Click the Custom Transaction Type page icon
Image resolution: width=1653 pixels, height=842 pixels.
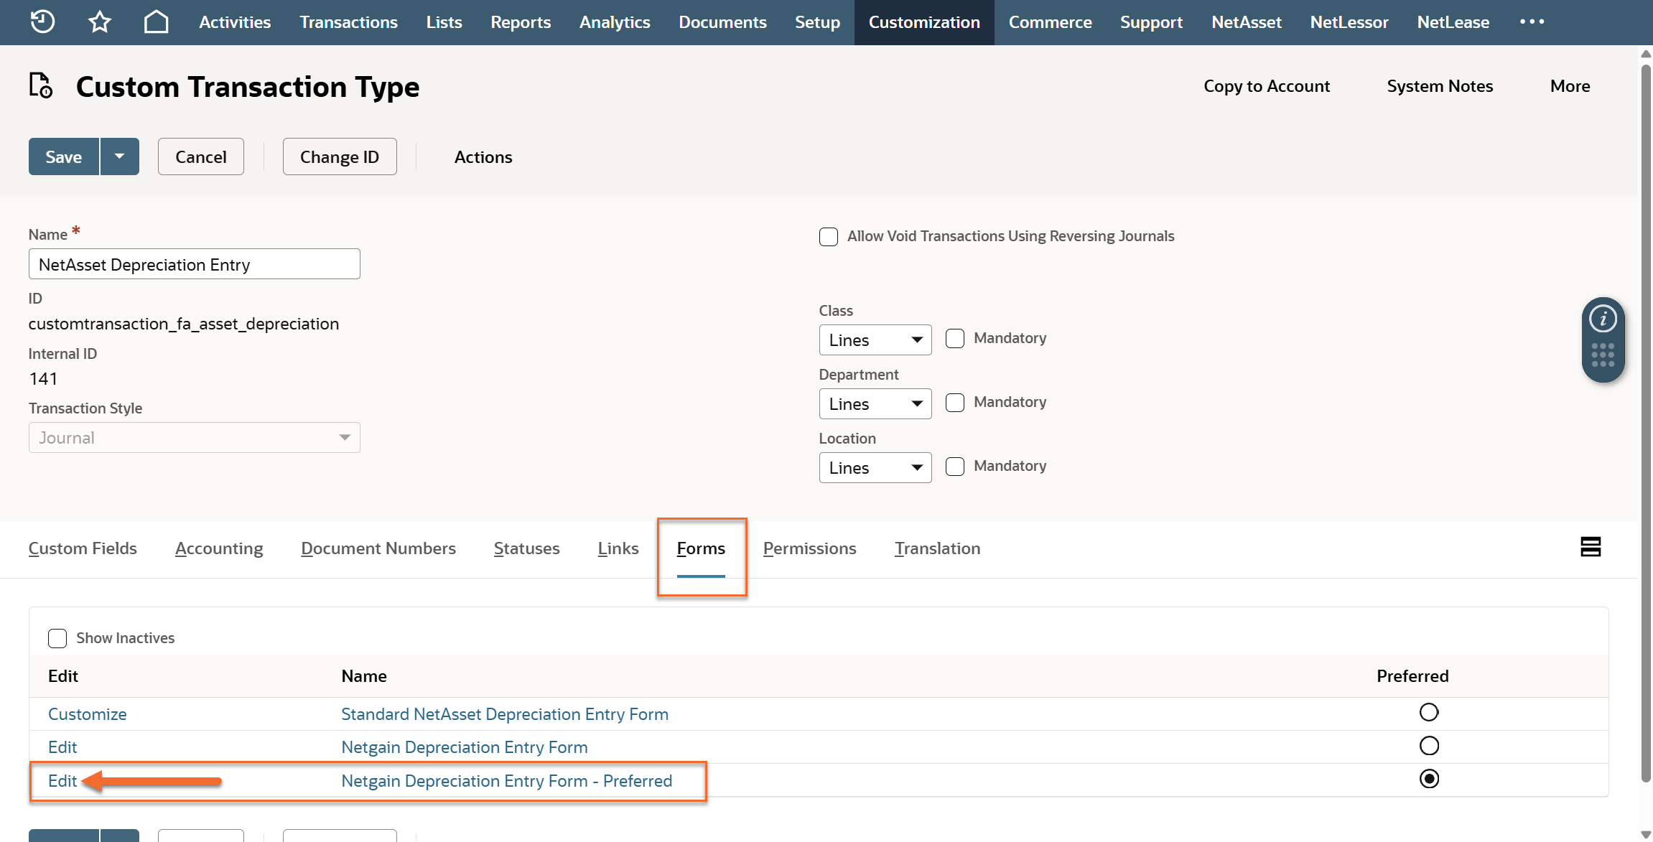coord(41,85)
